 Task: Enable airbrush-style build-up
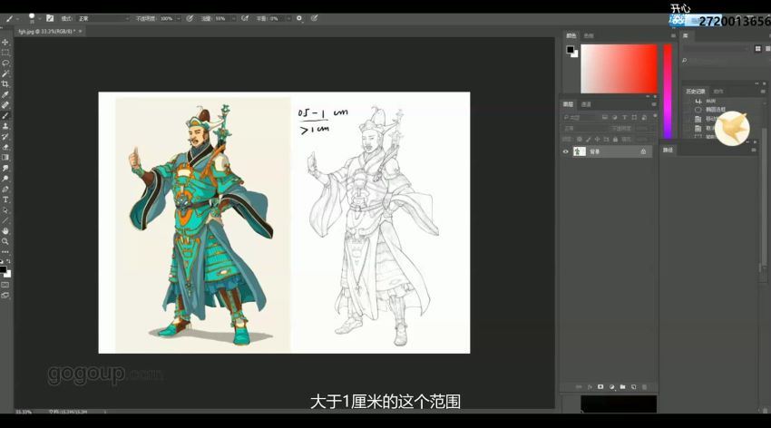coord(245,18)
